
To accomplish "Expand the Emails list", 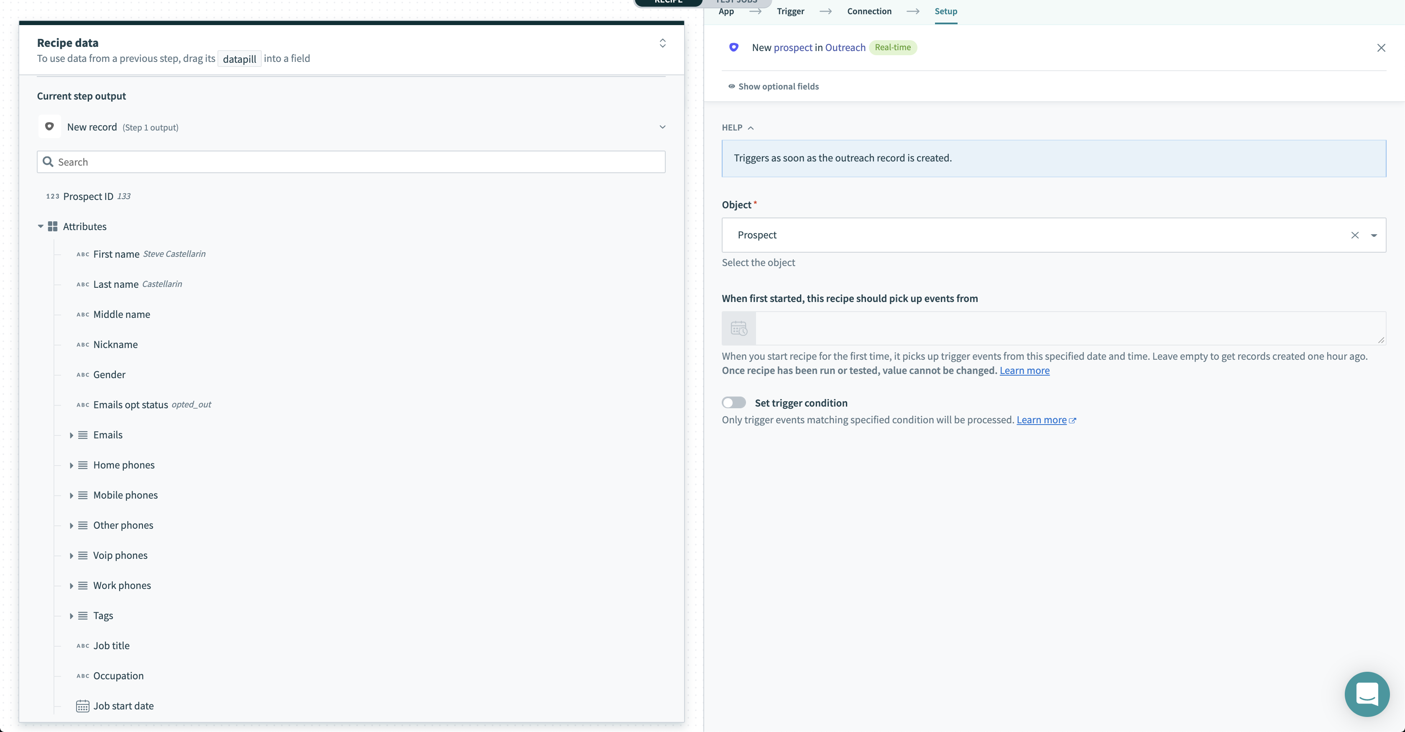I will click(72, 435).
